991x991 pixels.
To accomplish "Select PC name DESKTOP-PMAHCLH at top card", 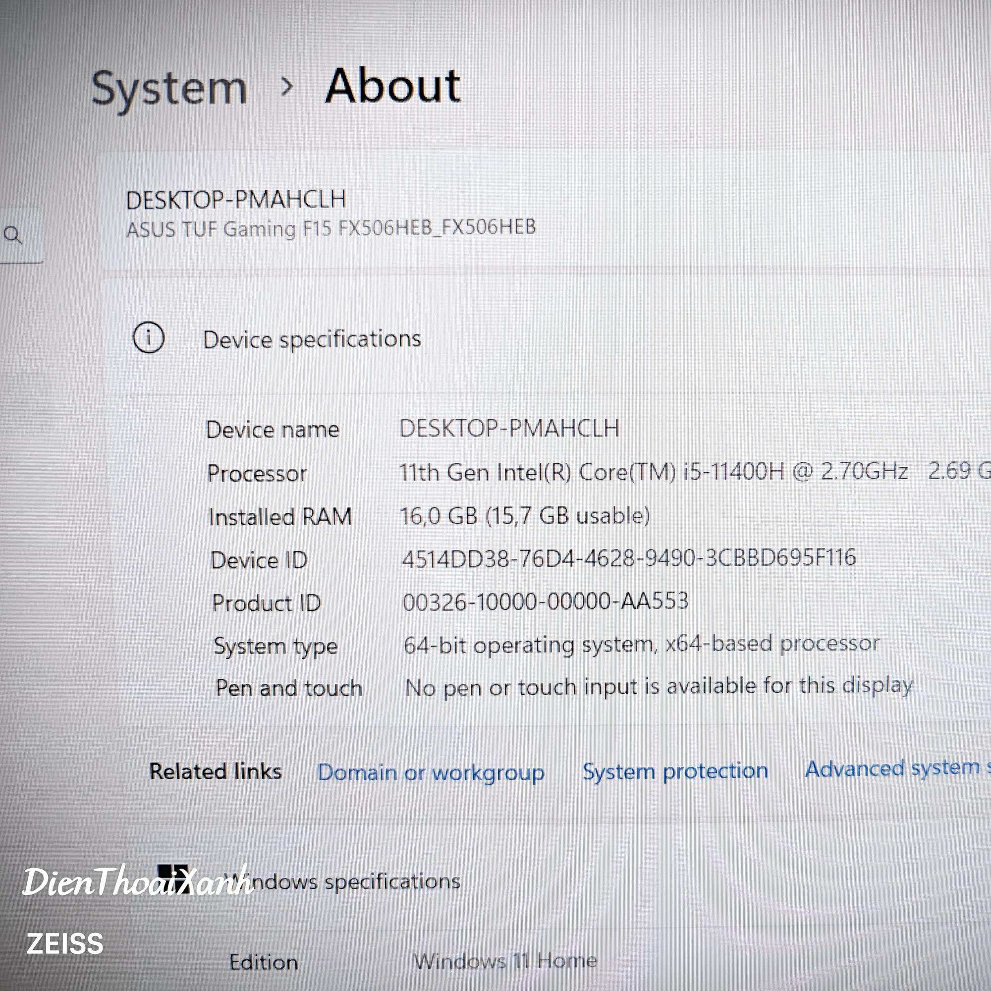I will pos(236,200).
